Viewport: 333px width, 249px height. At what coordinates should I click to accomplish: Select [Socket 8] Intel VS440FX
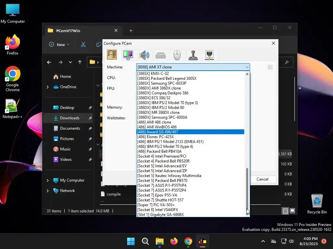point(190,210)
